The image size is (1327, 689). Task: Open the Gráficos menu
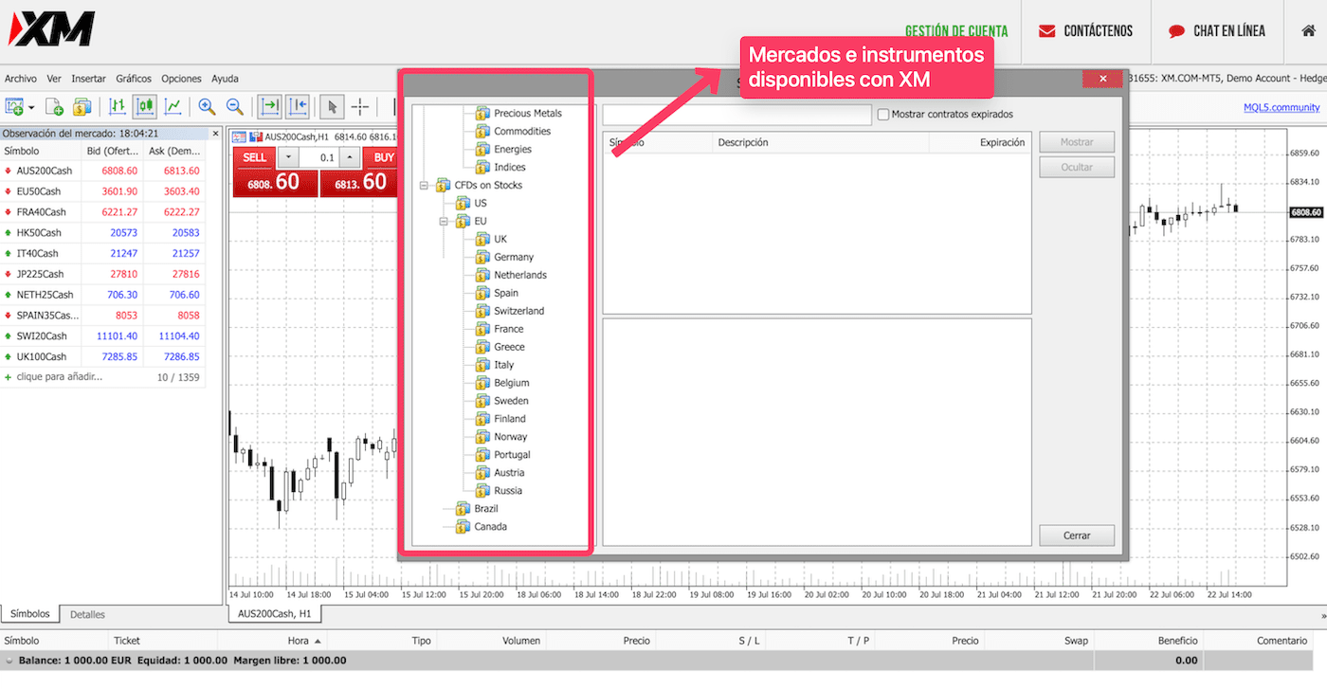click(x=134, y=79)
